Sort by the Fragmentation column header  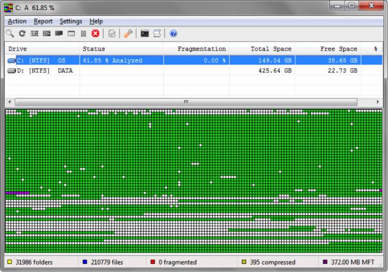point(196,49)
